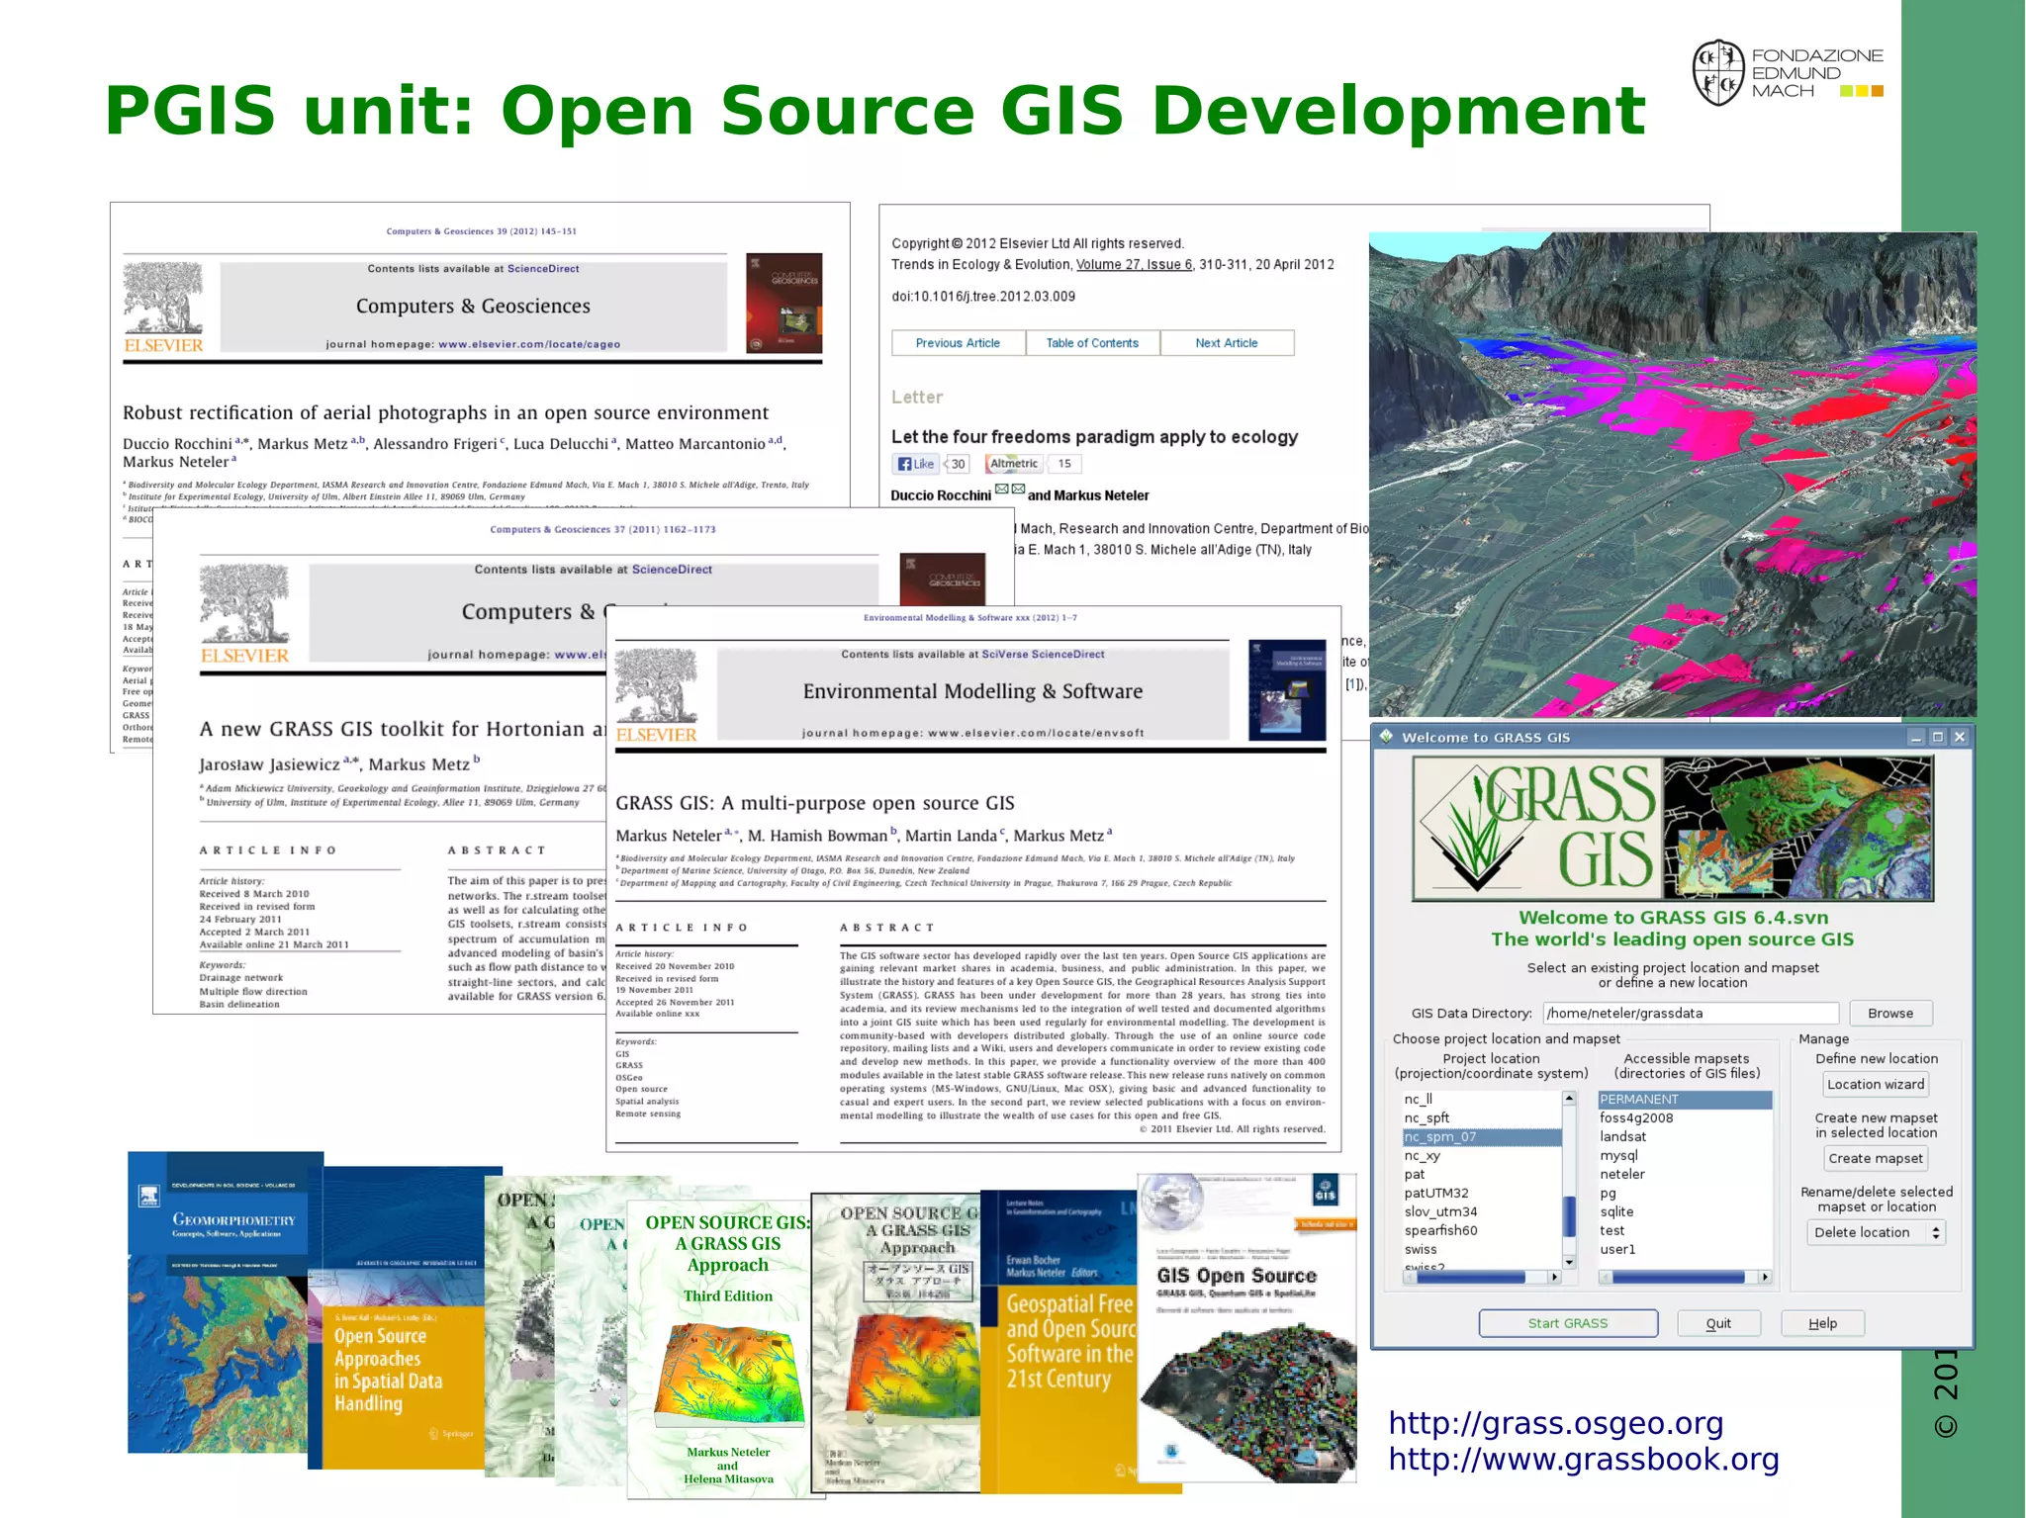The image size is (2026, 1518).
Task: Click the Previous Article tab
Action: point(958,343)
